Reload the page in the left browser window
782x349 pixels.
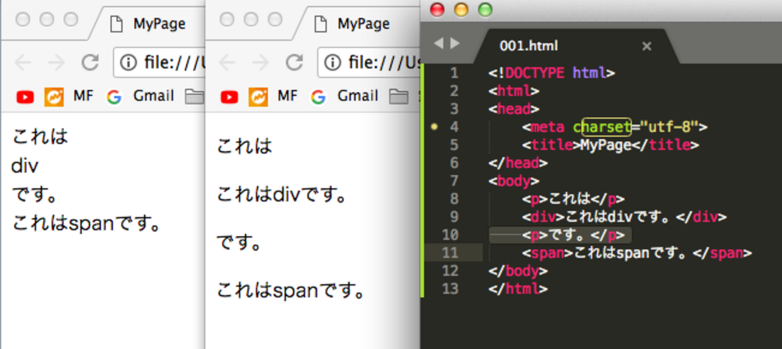point(90,62)
